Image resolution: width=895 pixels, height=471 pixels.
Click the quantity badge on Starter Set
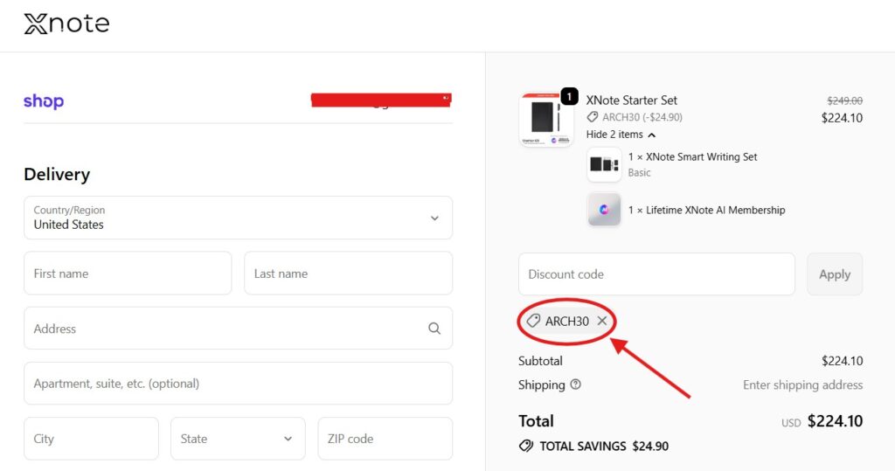click(x=569, y=96)
